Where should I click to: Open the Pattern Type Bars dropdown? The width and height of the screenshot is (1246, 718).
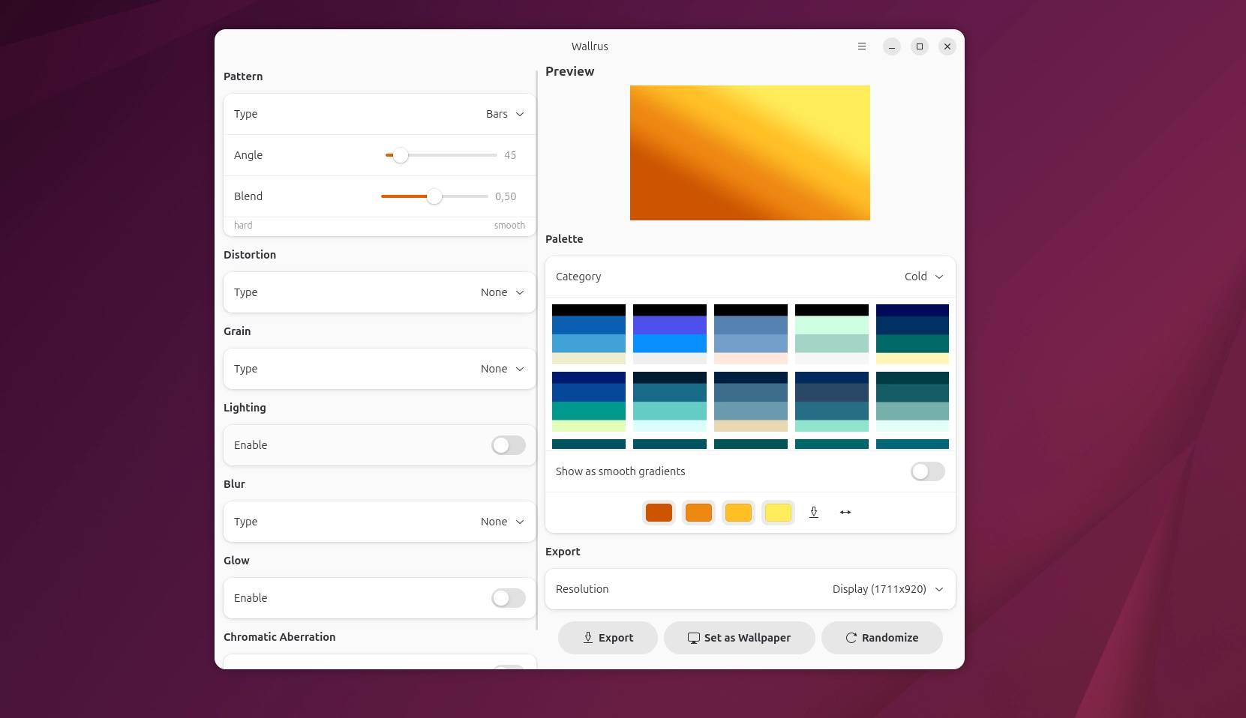click(505, 114)
